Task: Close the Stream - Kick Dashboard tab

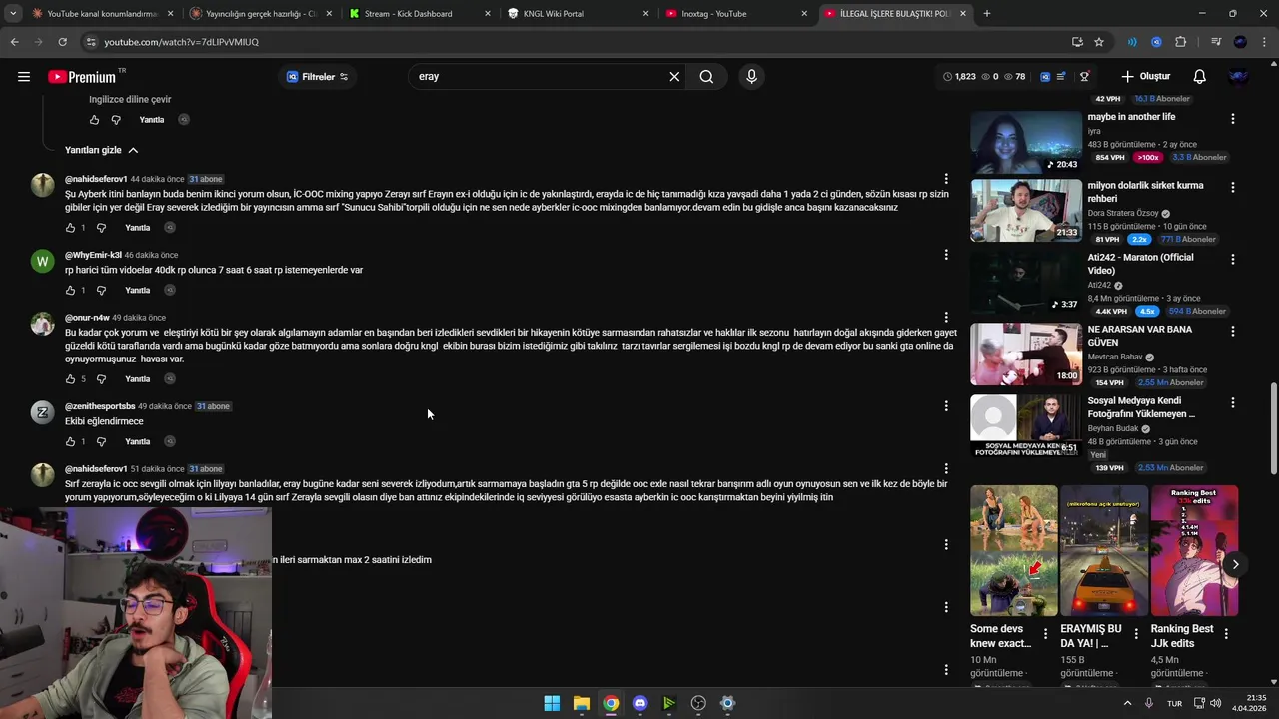Action: coord(488,13)
